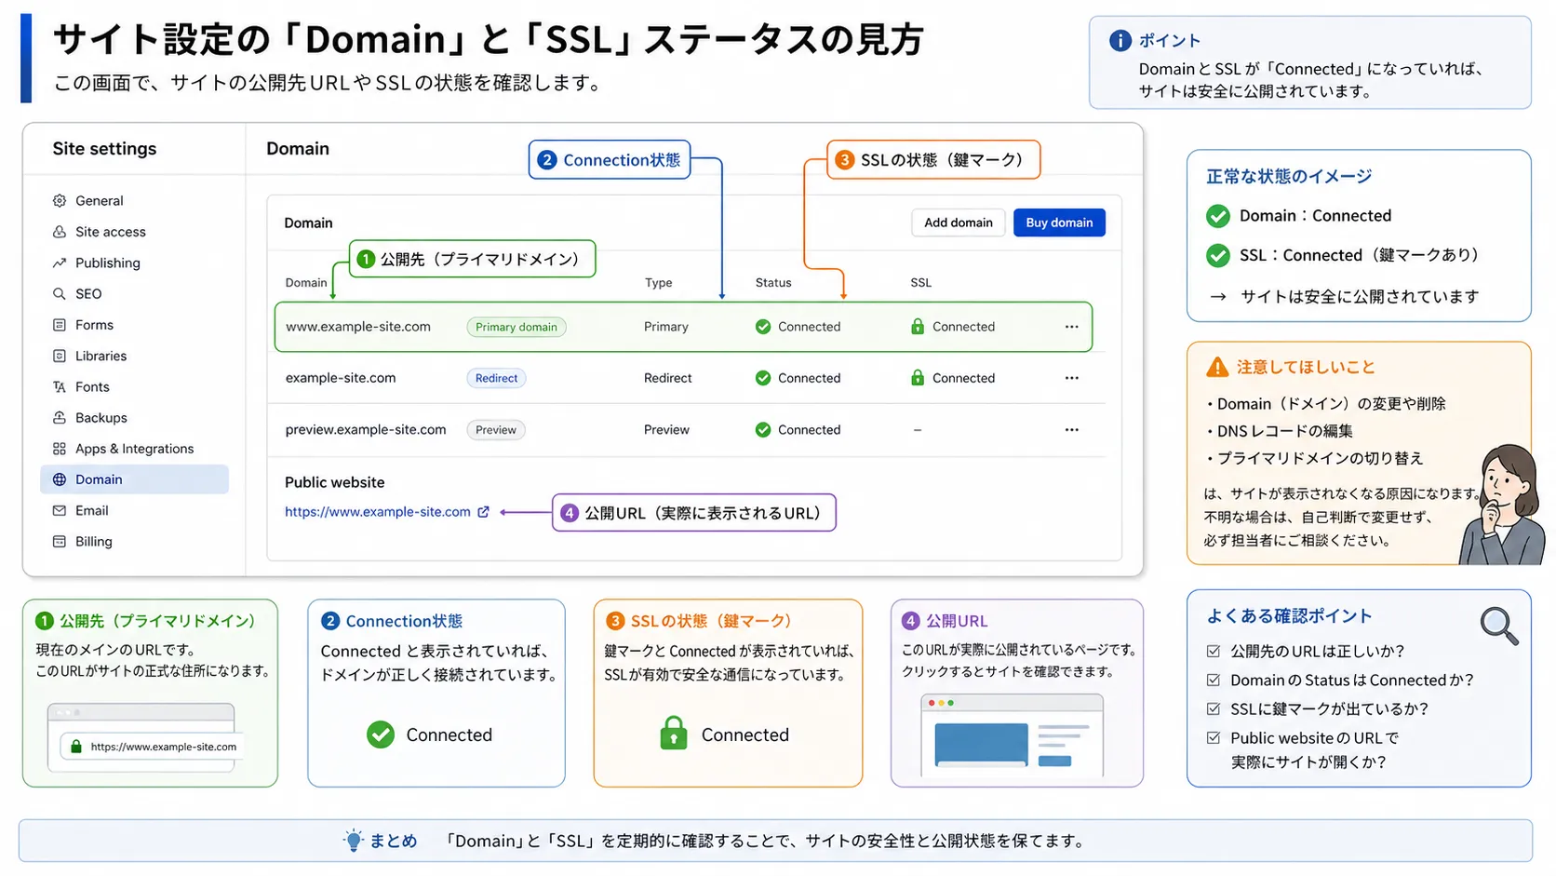The image size is (1556, 876).
Task: Click the Email envelope icon
Action: point(60,511)
